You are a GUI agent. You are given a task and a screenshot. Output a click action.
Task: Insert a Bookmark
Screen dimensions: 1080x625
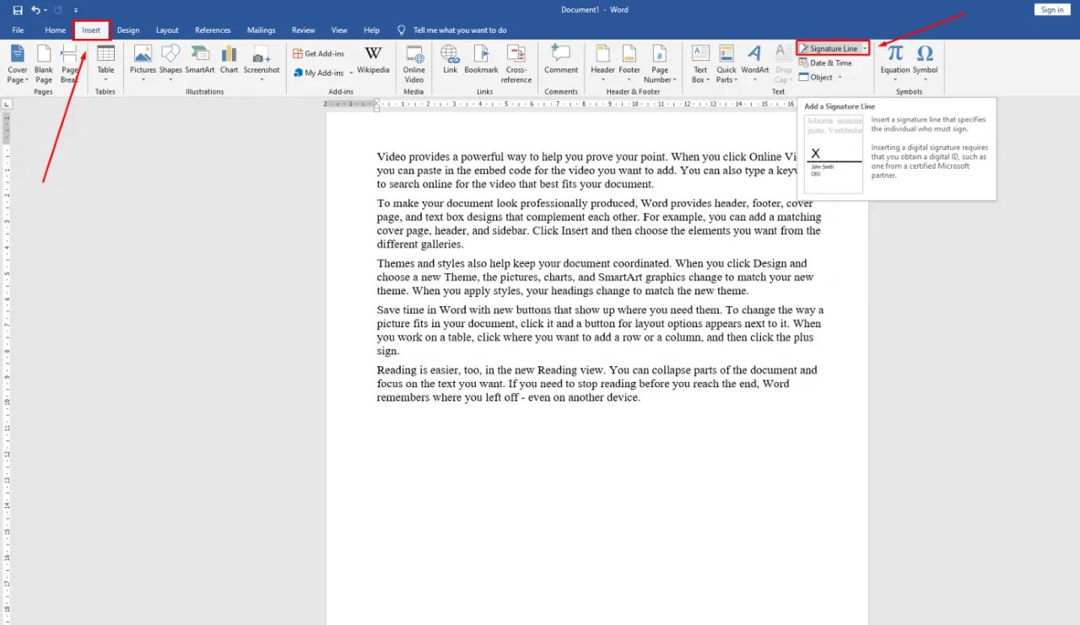point(481,59)
